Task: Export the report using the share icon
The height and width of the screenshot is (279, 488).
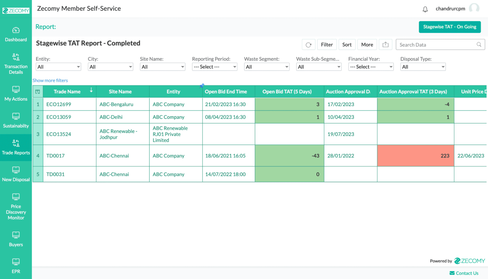Action: click(x=386, y=44)
